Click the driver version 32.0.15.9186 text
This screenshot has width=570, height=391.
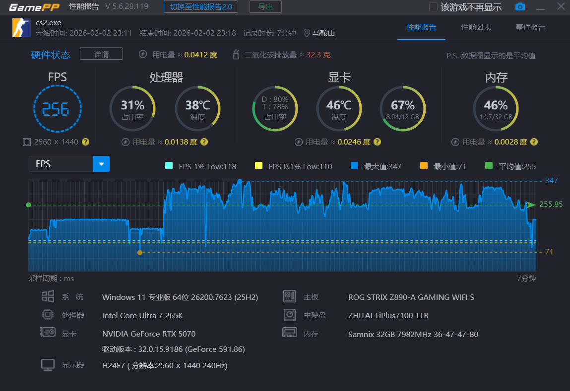coord(174,349)
